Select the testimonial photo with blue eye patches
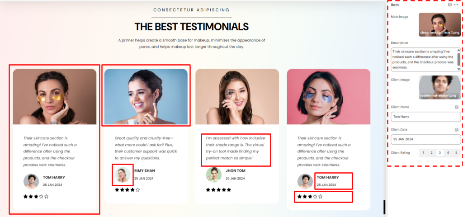The width and height of the screenshot is (463, 217). tap(328, 97)
